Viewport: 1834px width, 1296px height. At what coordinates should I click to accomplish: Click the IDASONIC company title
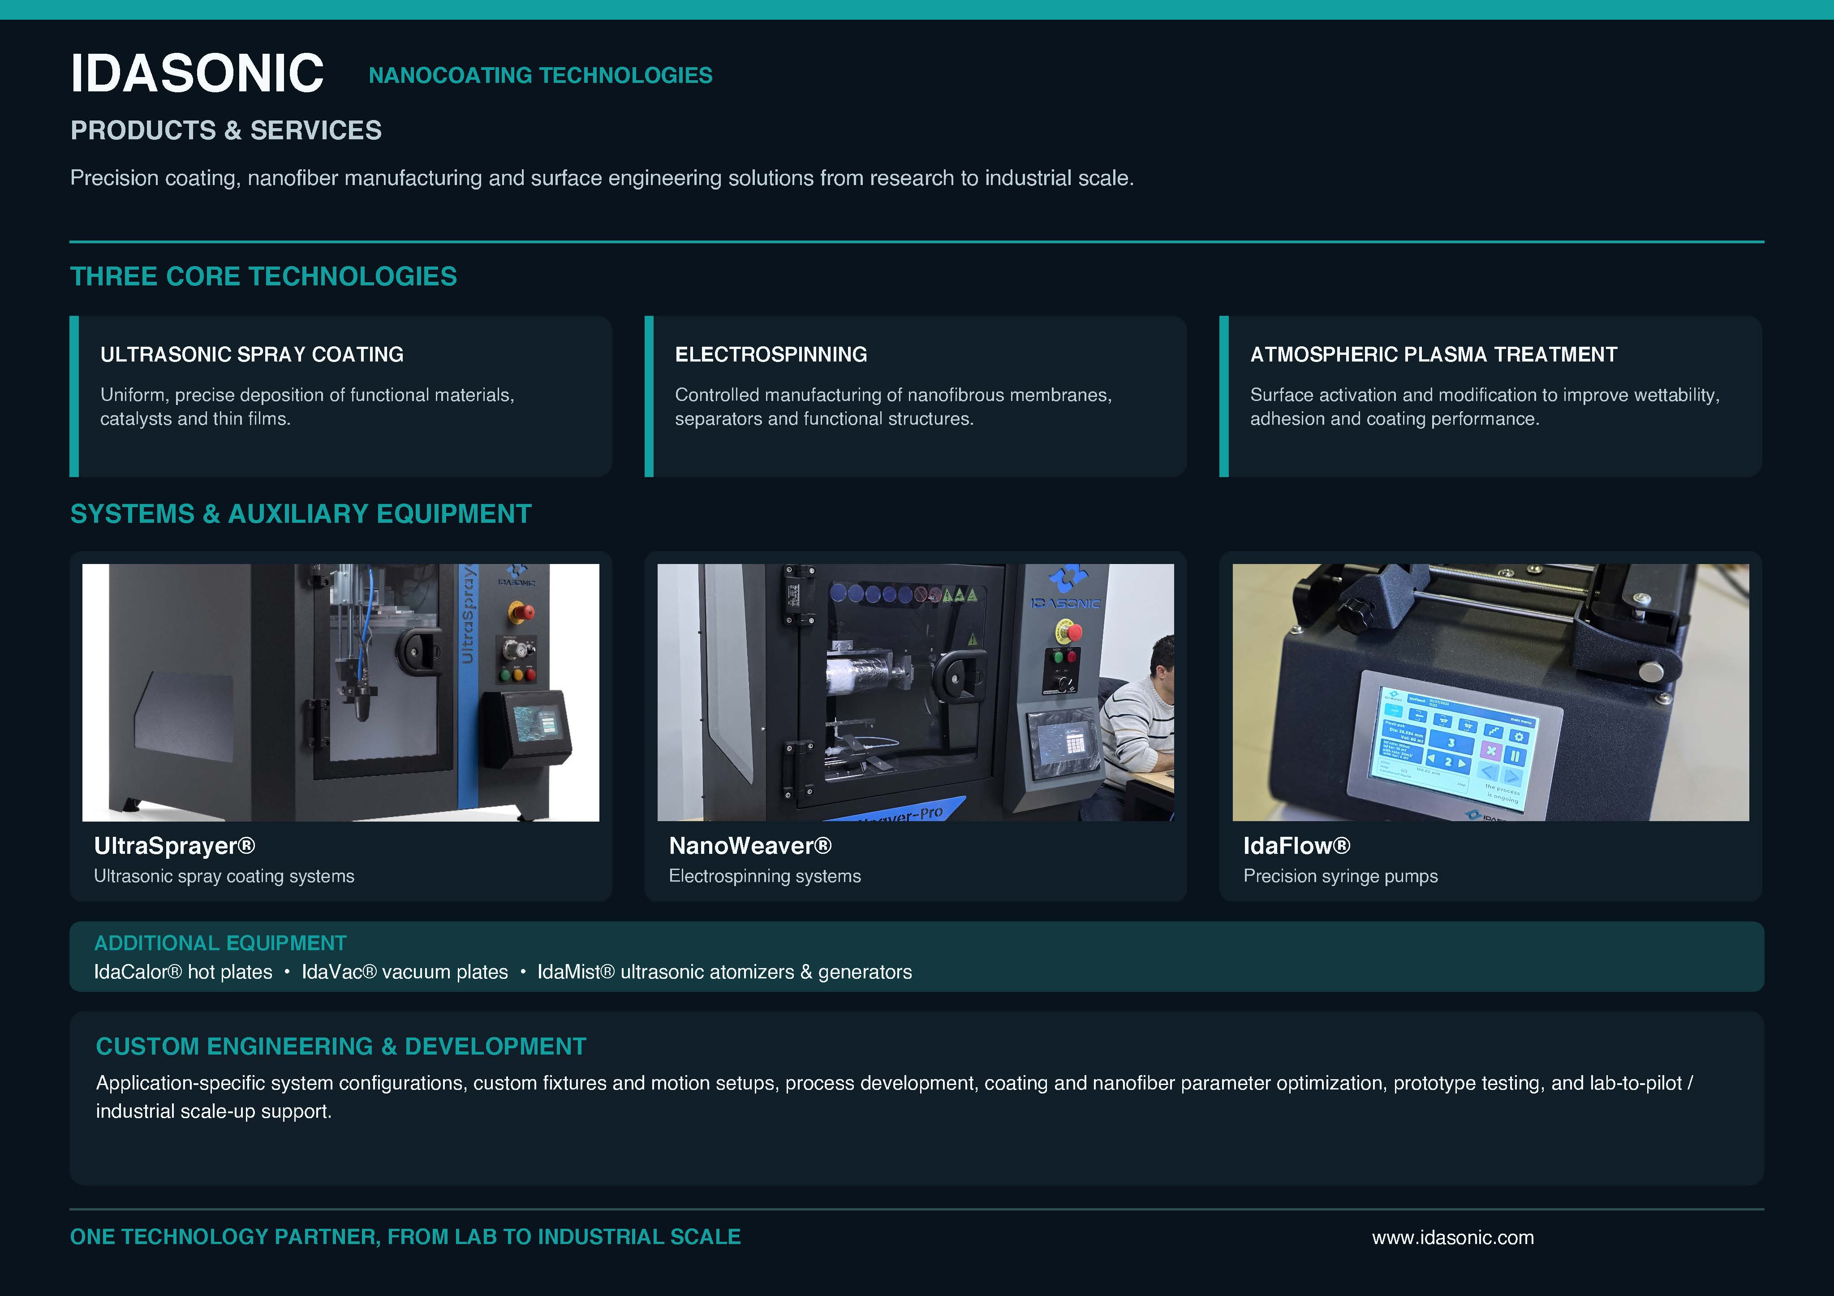[x=197, y=73]
